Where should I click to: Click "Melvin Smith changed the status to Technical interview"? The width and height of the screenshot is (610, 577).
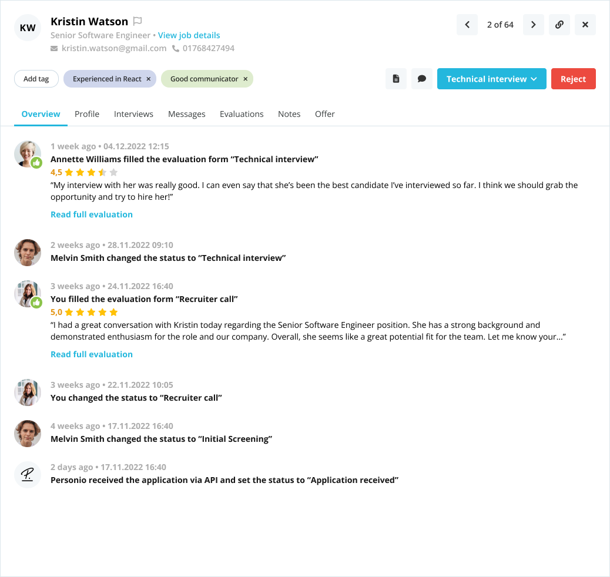coord(168,258)
